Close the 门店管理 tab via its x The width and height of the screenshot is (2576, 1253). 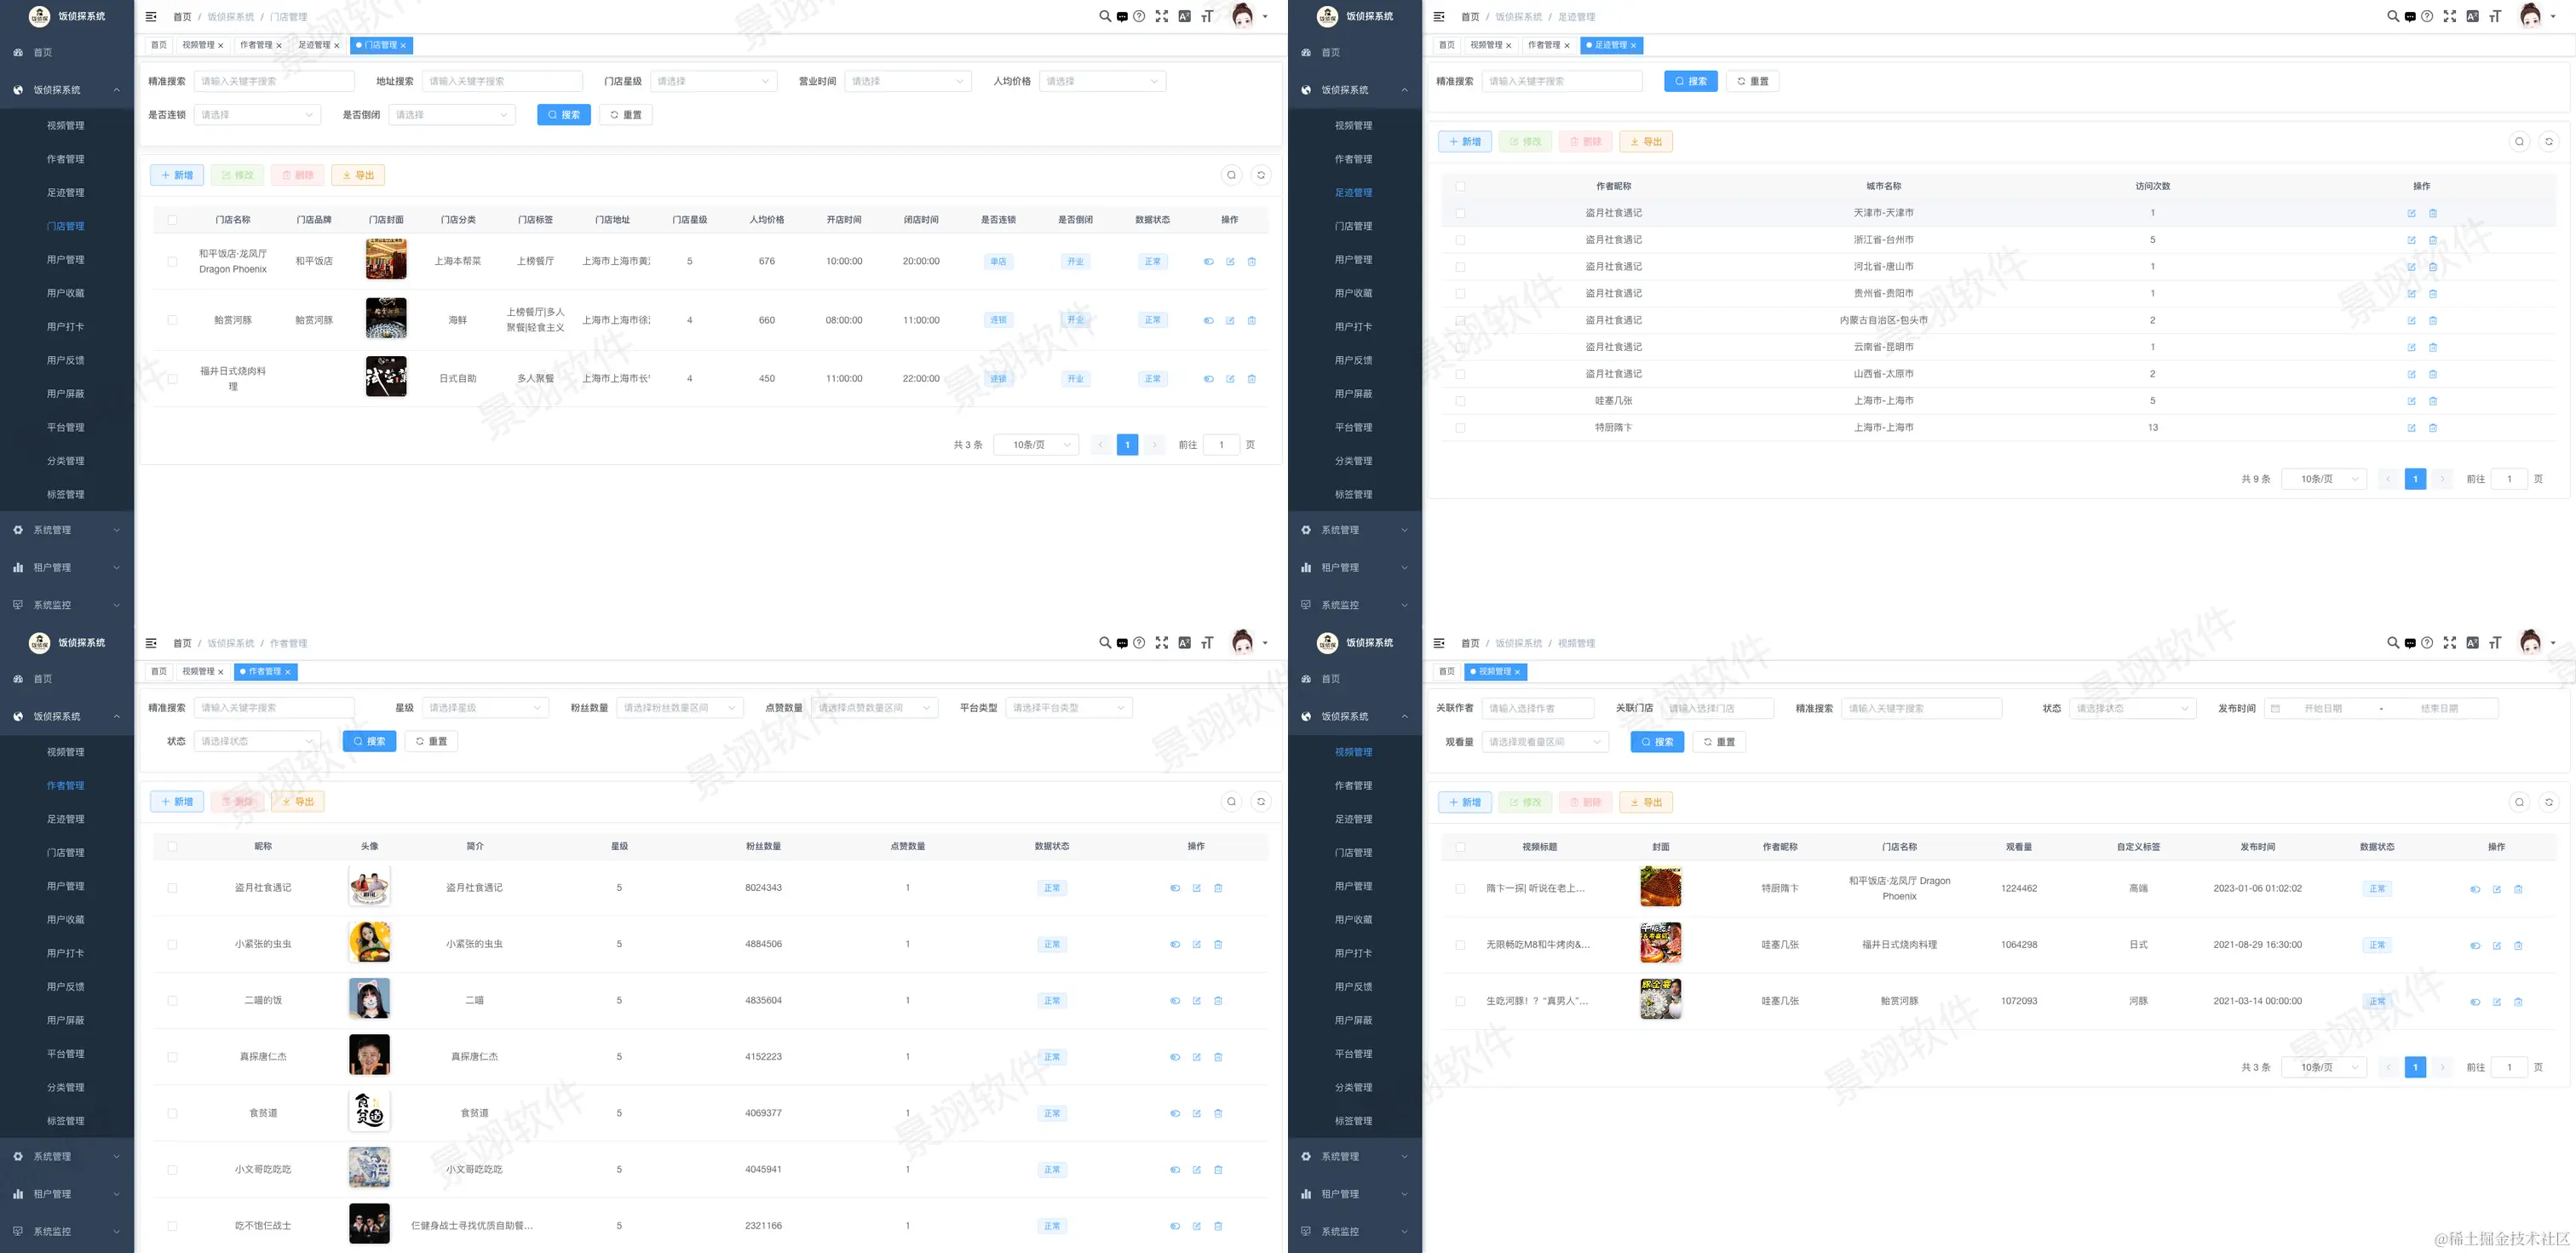[403, 45]
